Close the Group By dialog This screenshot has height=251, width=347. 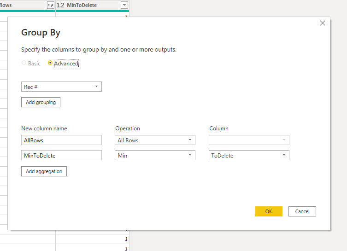pyautogui.click(x=323, y=23)
